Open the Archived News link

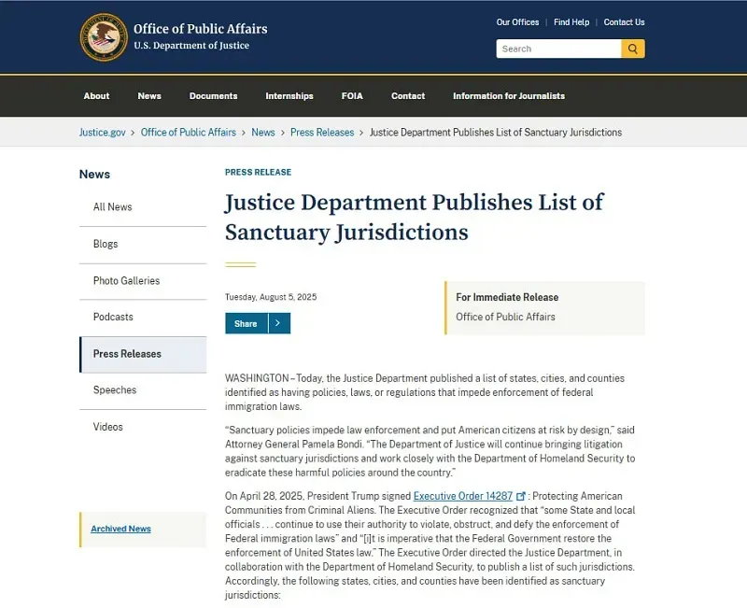[x=120, y=529]
